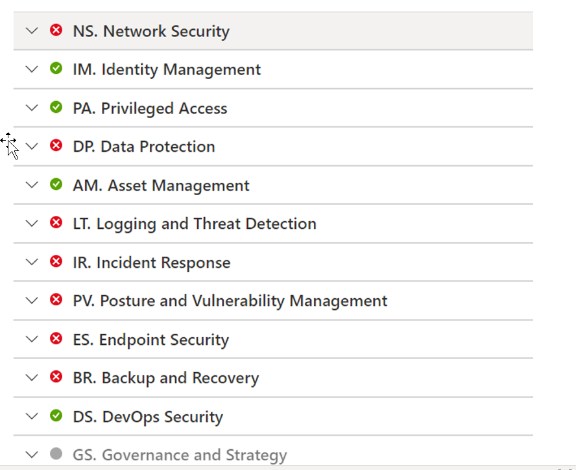Select DP. Data Protection control label
Viewport: 576px width, 470px height.
point(143,147)
